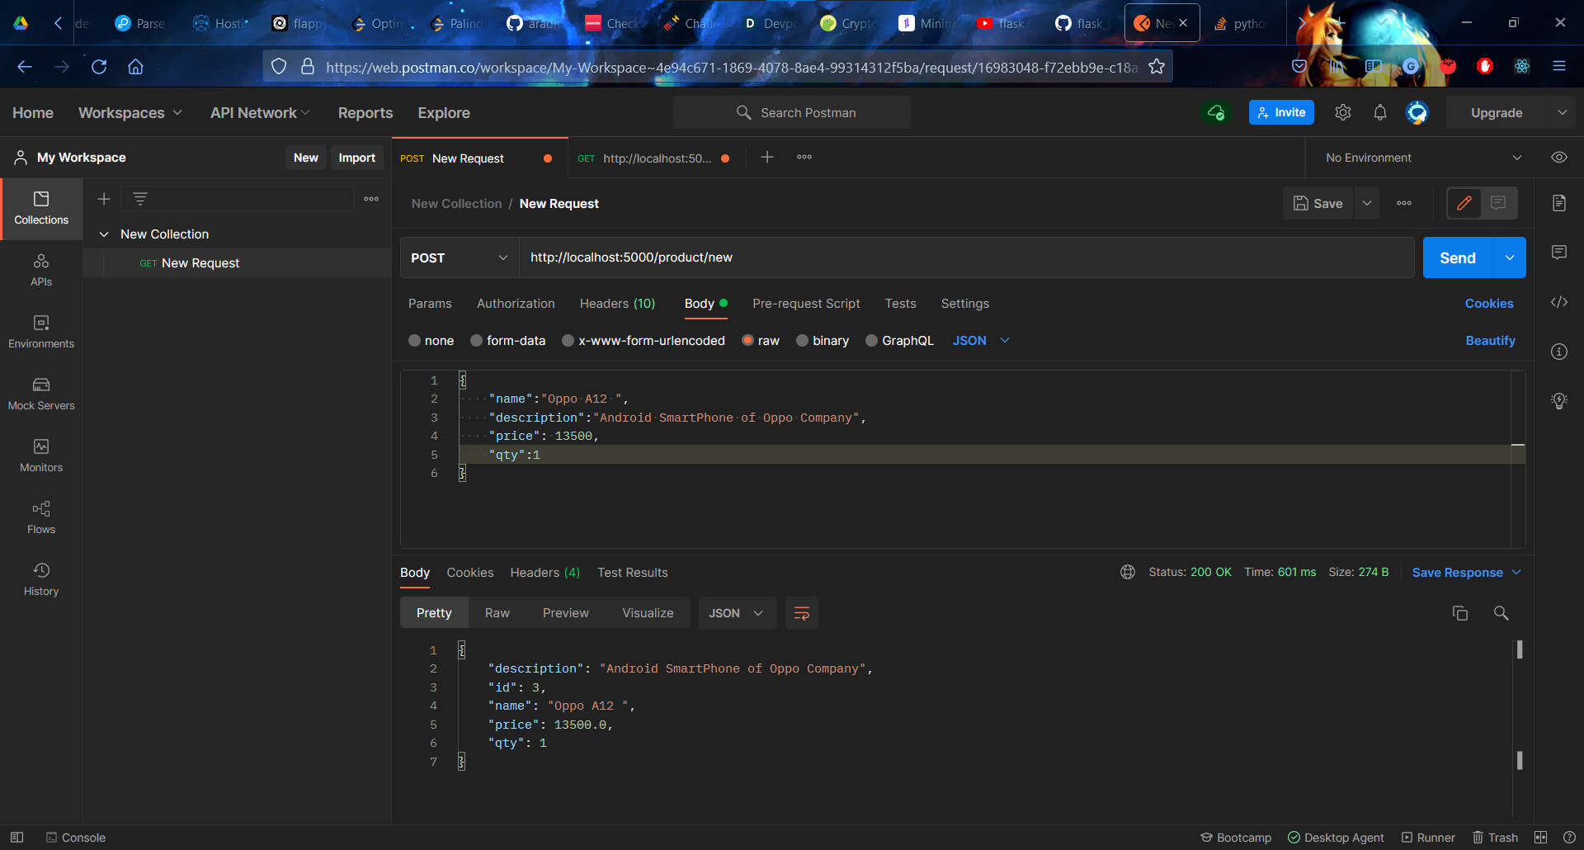Open the POST method dropdown

(459, 258)
